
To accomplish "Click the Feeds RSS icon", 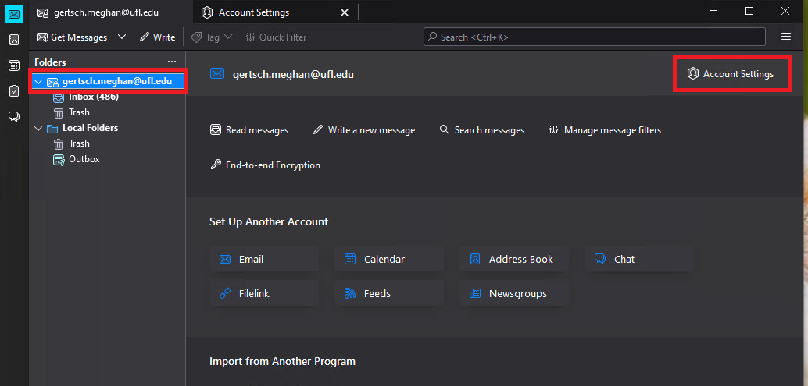I will [x=350, y=293].
